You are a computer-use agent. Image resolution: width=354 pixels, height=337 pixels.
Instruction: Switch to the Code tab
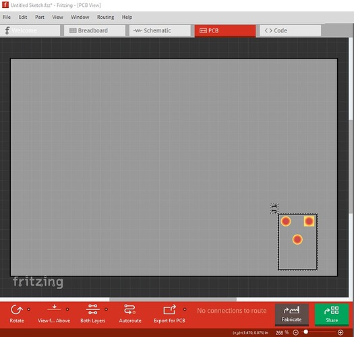[290, 30]
